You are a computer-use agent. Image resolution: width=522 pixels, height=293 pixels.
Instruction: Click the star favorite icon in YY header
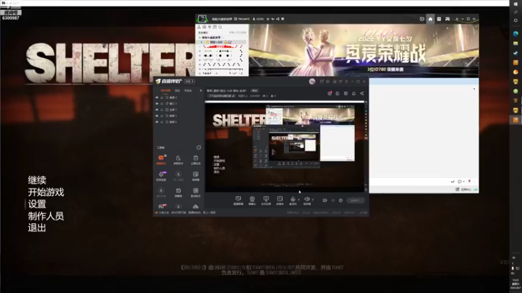click(268, 19)
